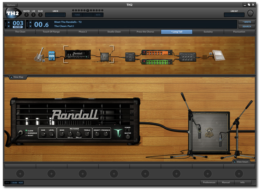Switch to Phase 2 variation tab
The width and height of the screenshot is (259, 190).
[83, 32]
